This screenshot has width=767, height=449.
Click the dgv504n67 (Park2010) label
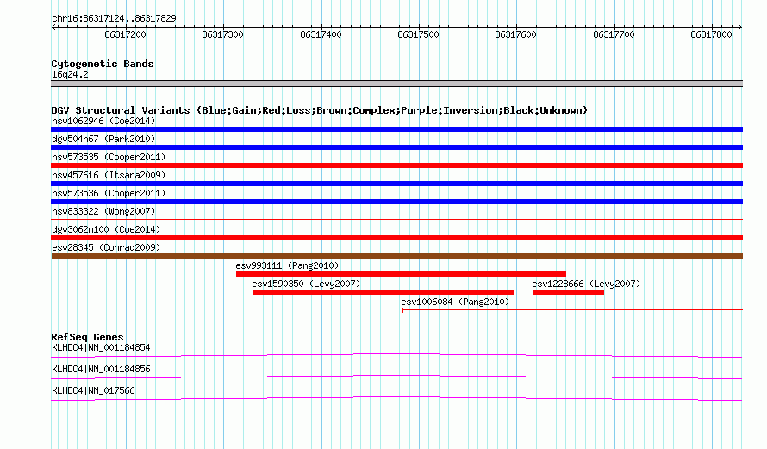[103, 139]
